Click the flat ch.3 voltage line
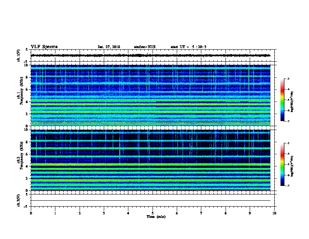The width and height of the screenshot is (309, 239). point(151,201)
